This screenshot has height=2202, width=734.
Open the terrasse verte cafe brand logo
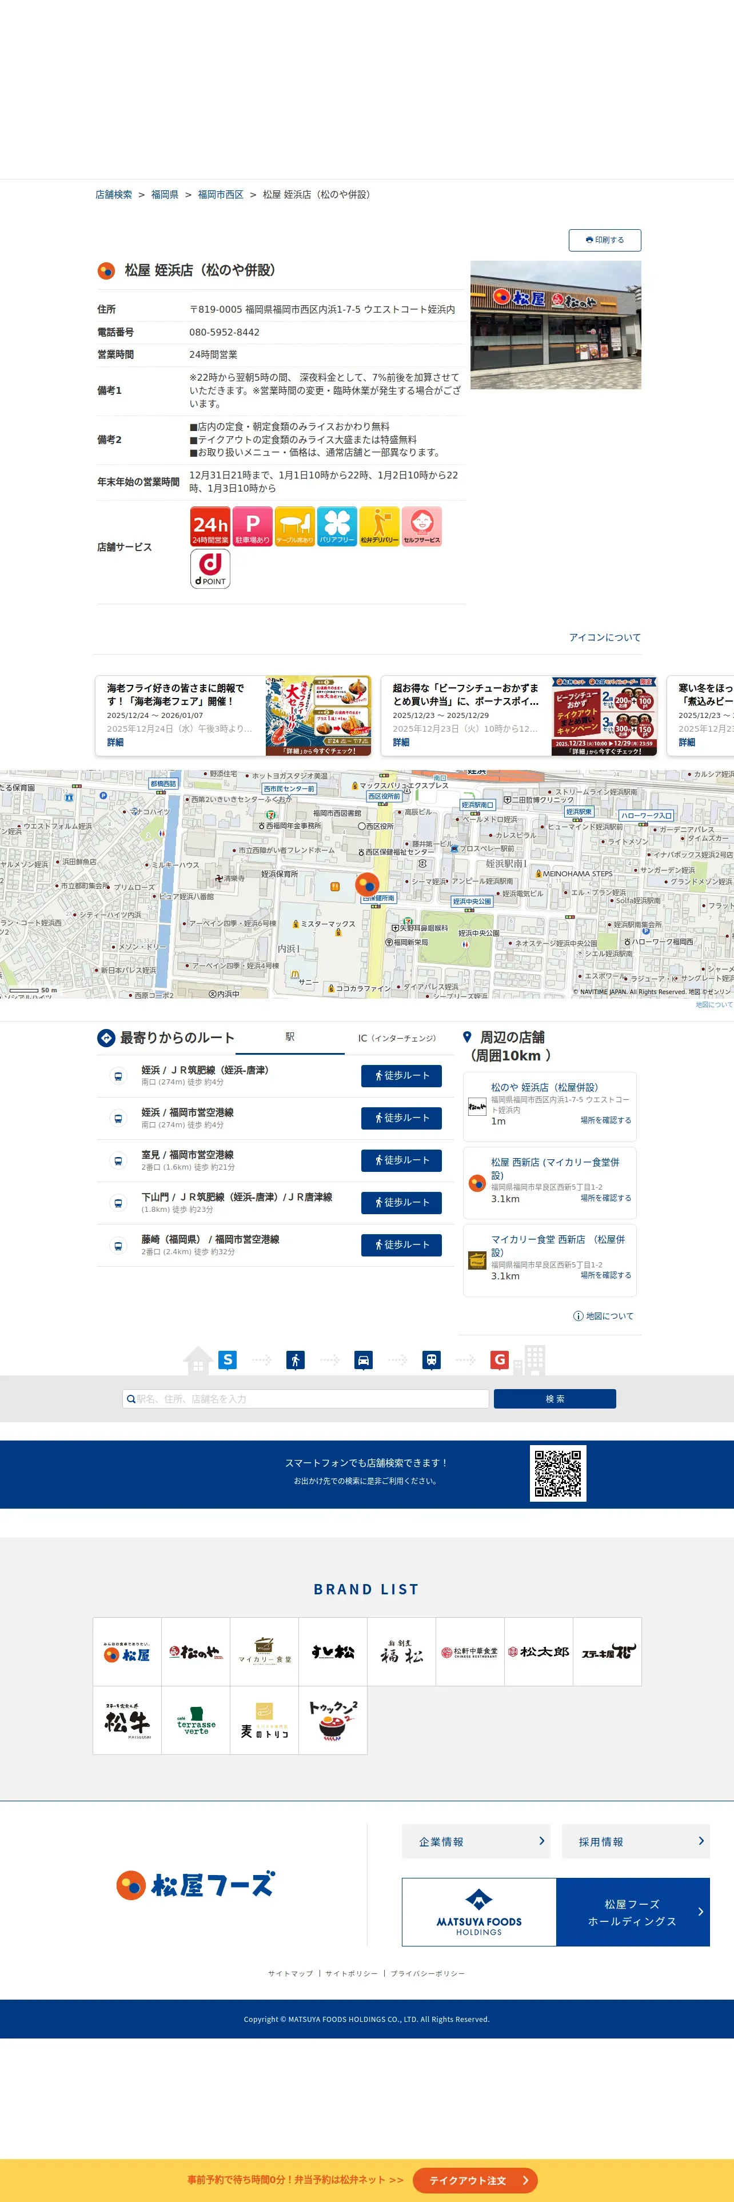coord(196,1720)
